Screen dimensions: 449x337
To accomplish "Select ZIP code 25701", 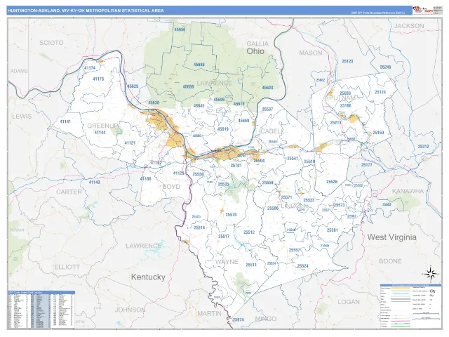I will point(236,166).
